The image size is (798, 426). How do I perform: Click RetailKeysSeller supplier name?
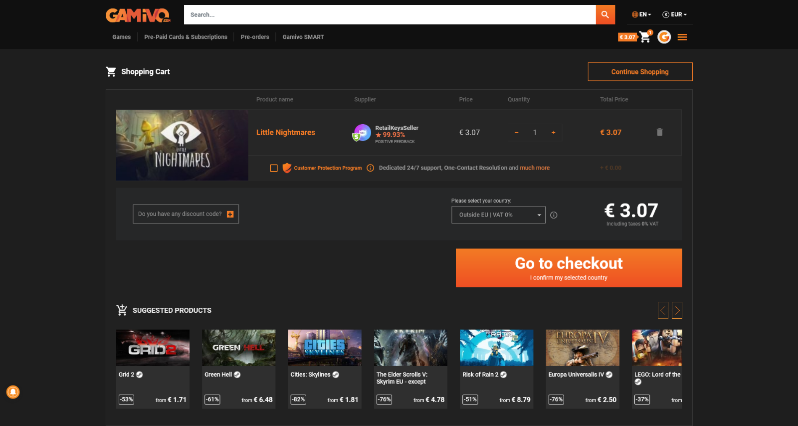(397, 128)
